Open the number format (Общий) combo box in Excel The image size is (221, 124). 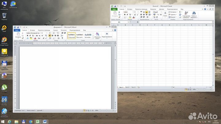157,12
